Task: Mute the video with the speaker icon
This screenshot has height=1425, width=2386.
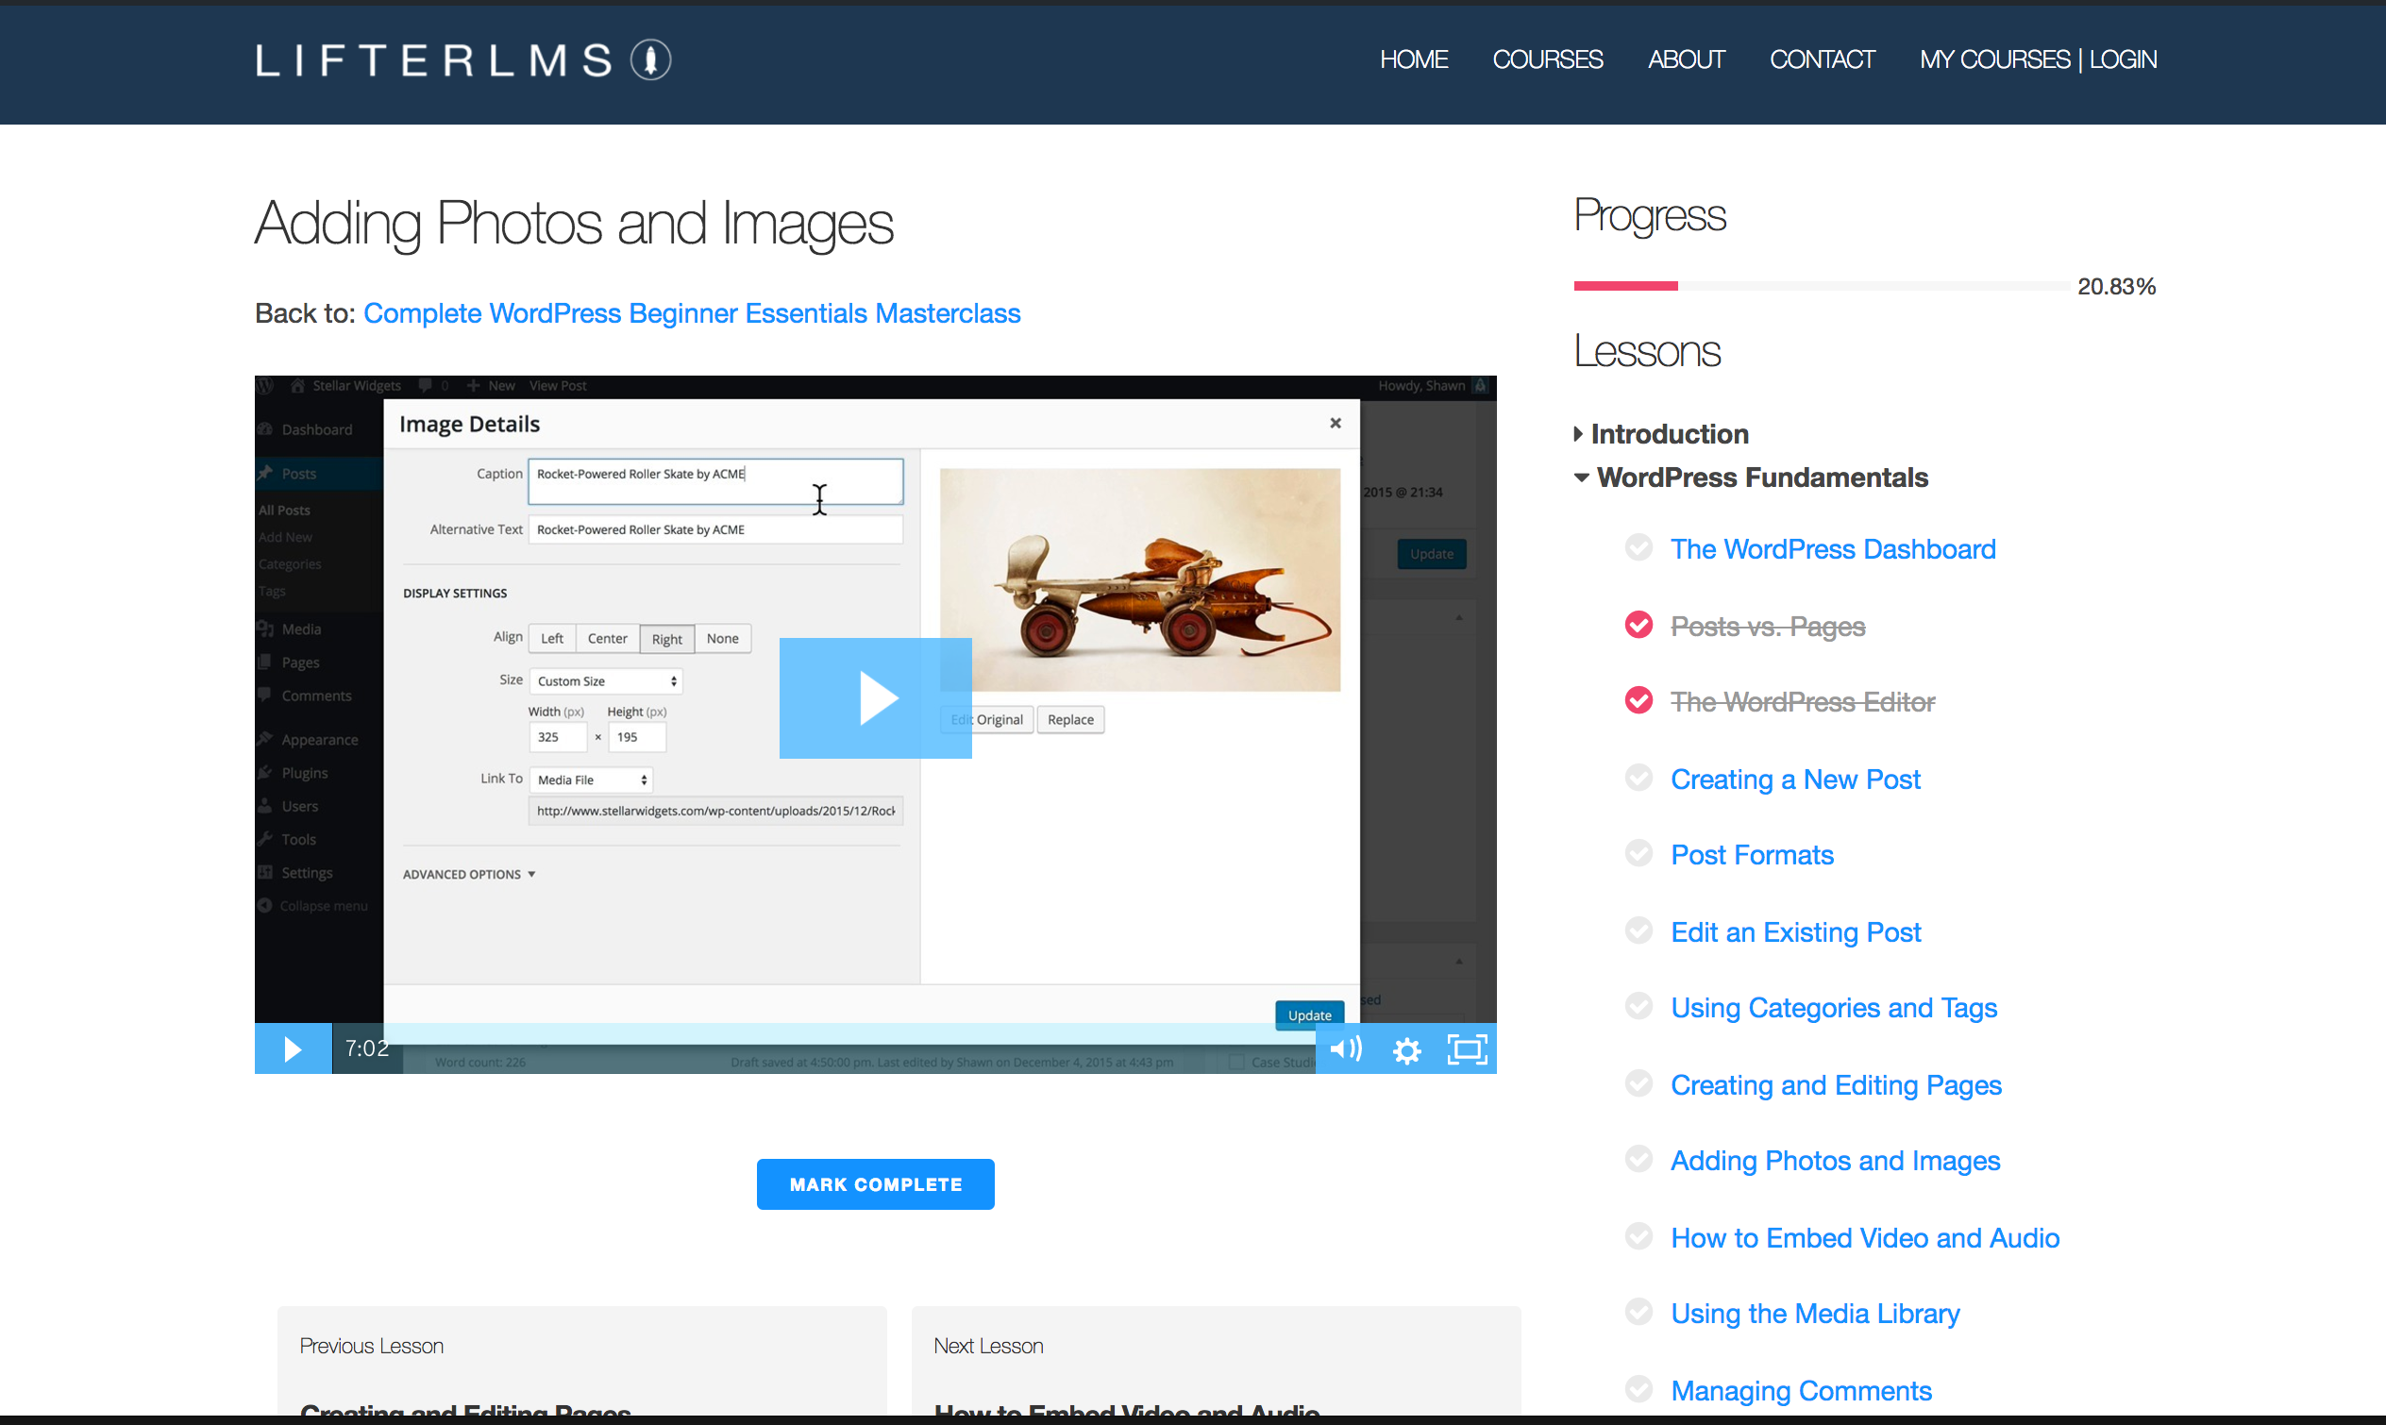Action: (x=1345, y=1048)
